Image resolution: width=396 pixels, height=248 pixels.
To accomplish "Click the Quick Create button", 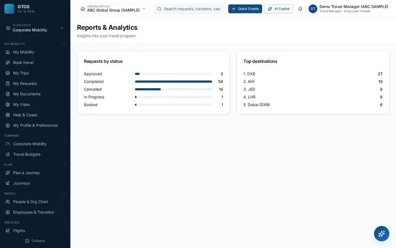I will click(245, 9).
